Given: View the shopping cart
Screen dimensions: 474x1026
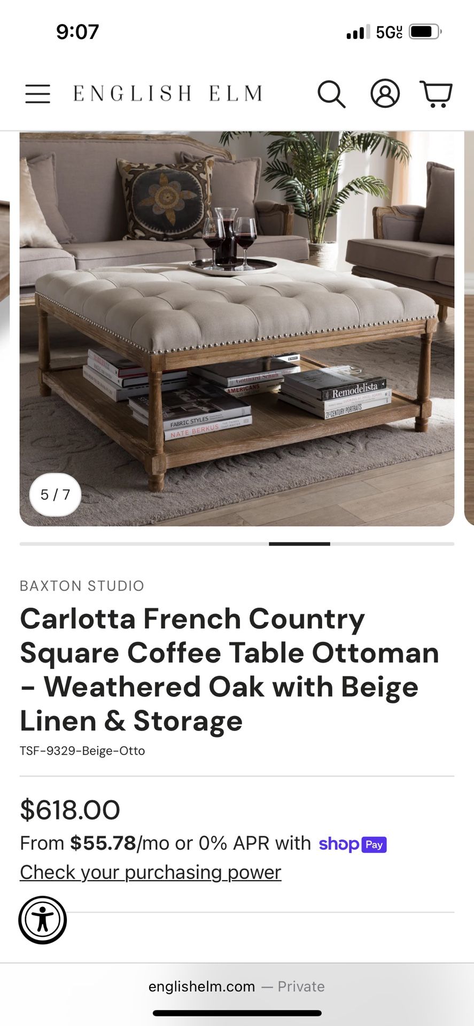Looking at the screenshot, I should coord(436,94).
